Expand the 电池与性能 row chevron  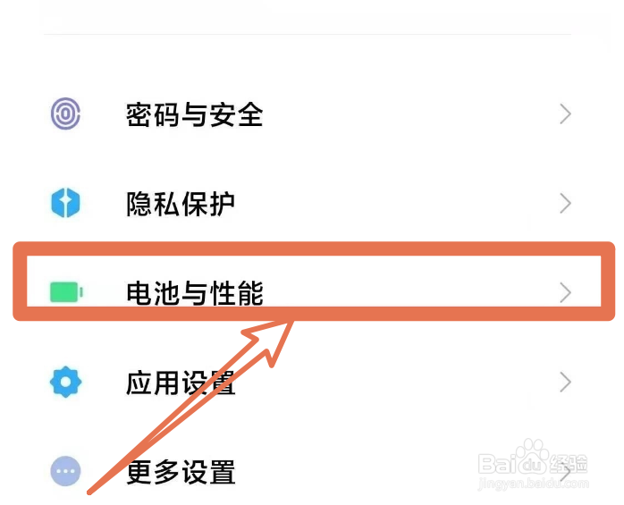[564, 292]
